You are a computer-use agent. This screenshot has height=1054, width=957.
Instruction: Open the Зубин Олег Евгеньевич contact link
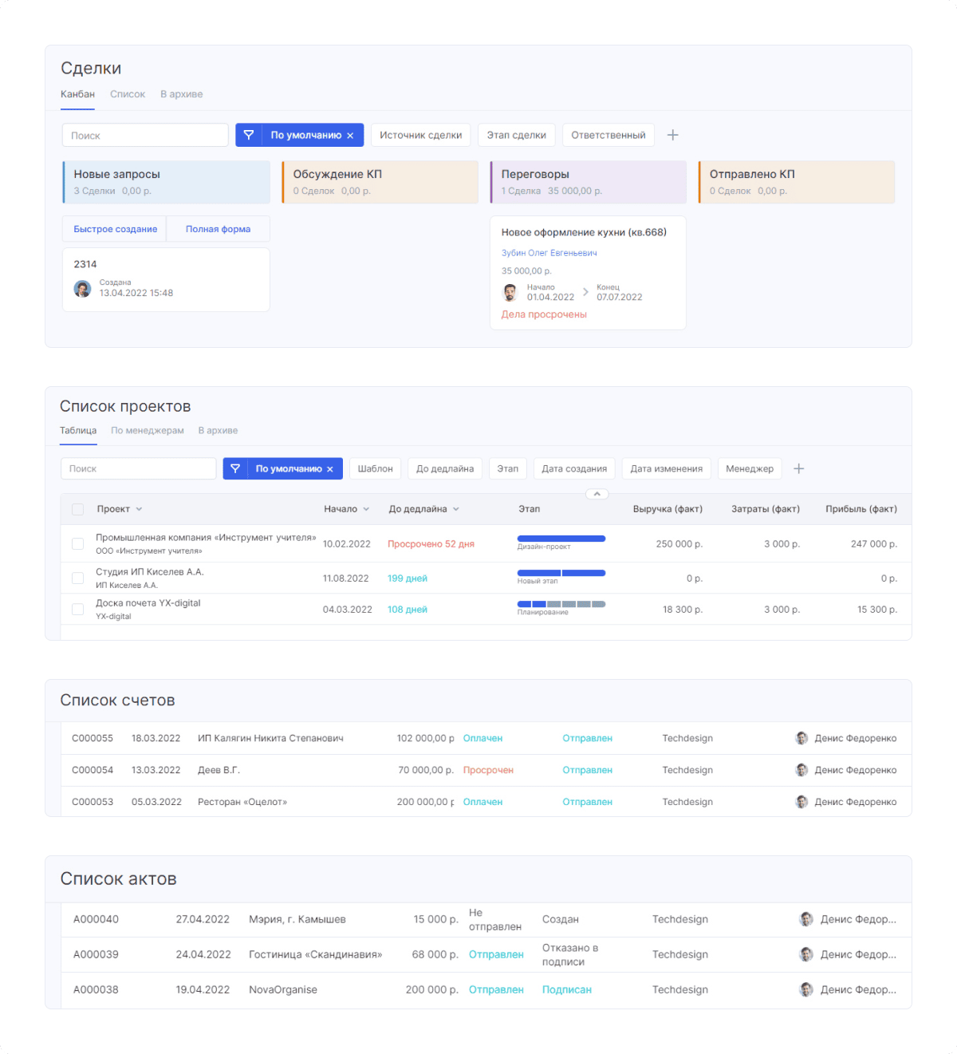549,253
